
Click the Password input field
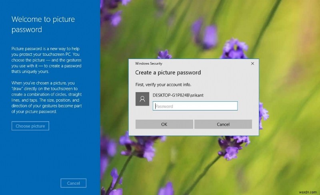195,106
